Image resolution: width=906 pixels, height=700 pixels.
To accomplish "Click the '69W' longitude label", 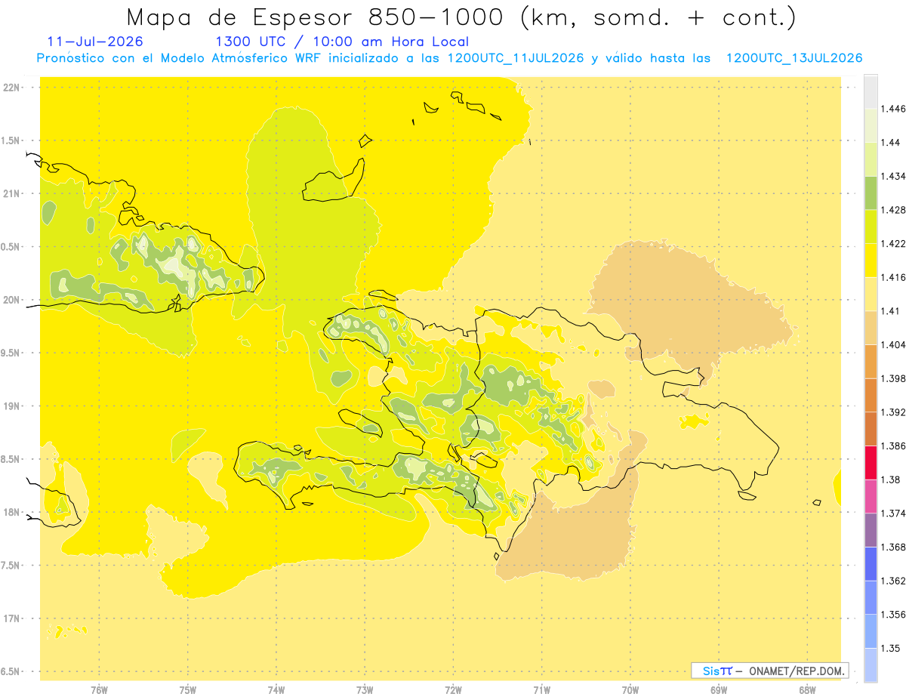I will pyautogui.click(x=719, y=689).
